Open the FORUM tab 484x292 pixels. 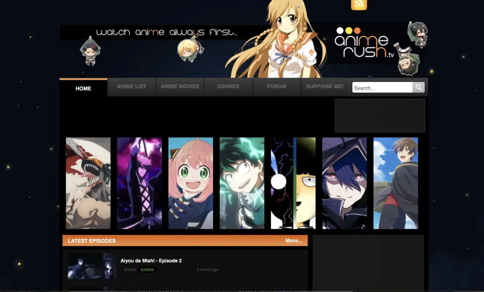point(276,86)
